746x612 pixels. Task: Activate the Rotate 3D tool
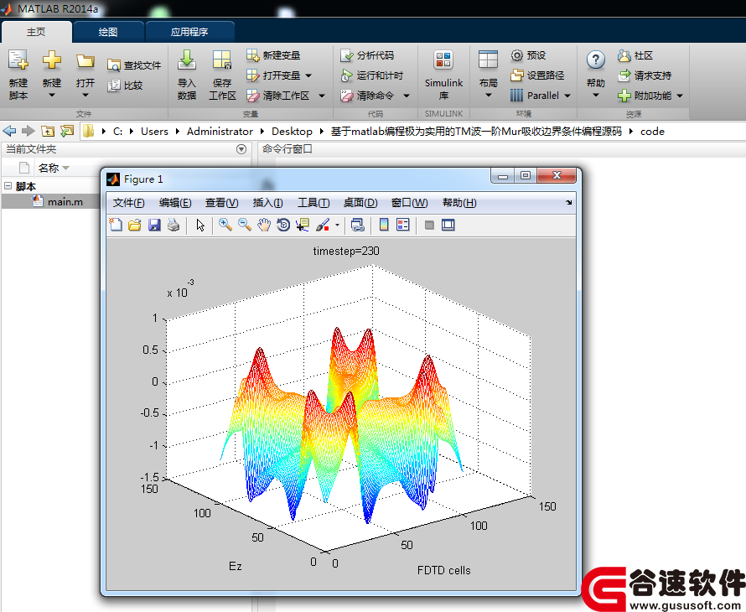(x=283, y=225)
